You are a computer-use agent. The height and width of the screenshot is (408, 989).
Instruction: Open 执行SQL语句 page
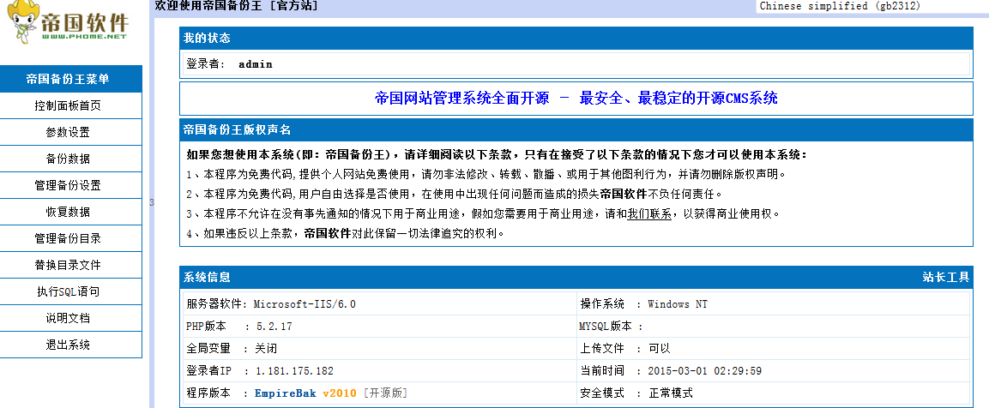(x=68, y=292)
